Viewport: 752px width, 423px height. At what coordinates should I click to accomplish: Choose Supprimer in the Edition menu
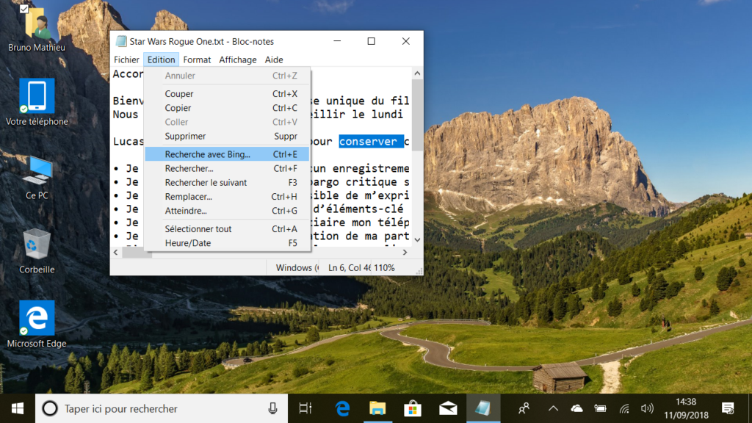228,136
